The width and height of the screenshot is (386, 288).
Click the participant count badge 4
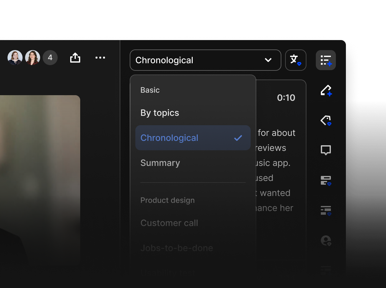[50, 58]
